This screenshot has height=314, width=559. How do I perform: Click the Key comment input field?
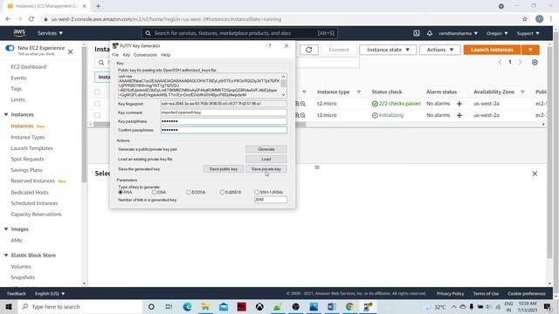coord(224,113)
